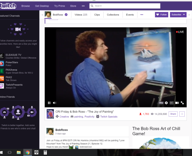
Task: Open the Store link
Action: click(73, 6)
